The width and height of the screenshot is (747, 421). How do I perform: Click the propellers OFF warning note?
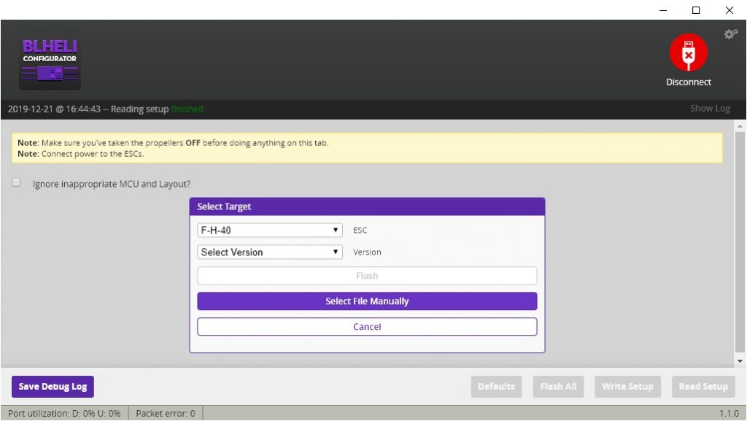[173, 143]
